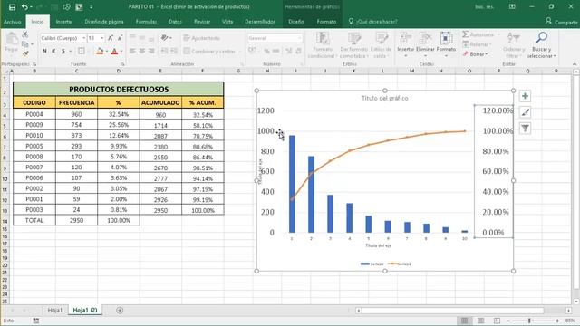Open the Customize Quick Access Toolbar arrow
Image resolution: width=580 pixels, height=326 pixels.
[x=91, y=7]
